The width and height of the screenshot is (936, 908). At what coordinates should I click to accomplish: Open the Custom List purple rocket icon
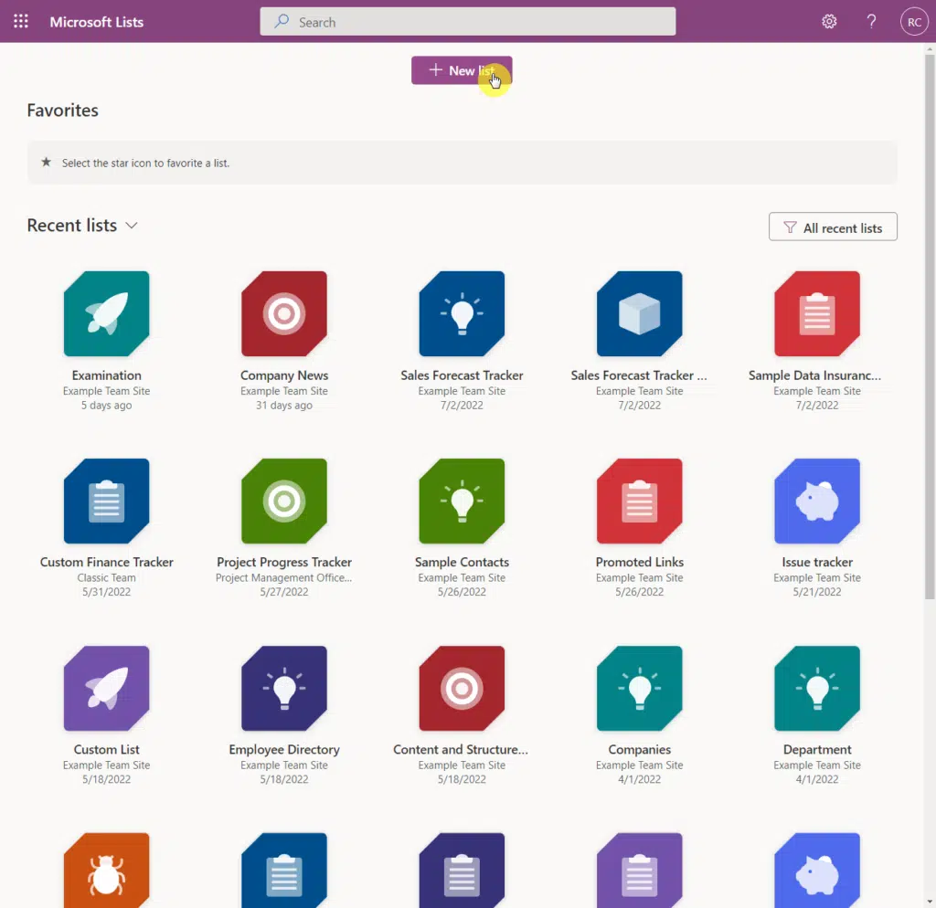tap(106, 689)
